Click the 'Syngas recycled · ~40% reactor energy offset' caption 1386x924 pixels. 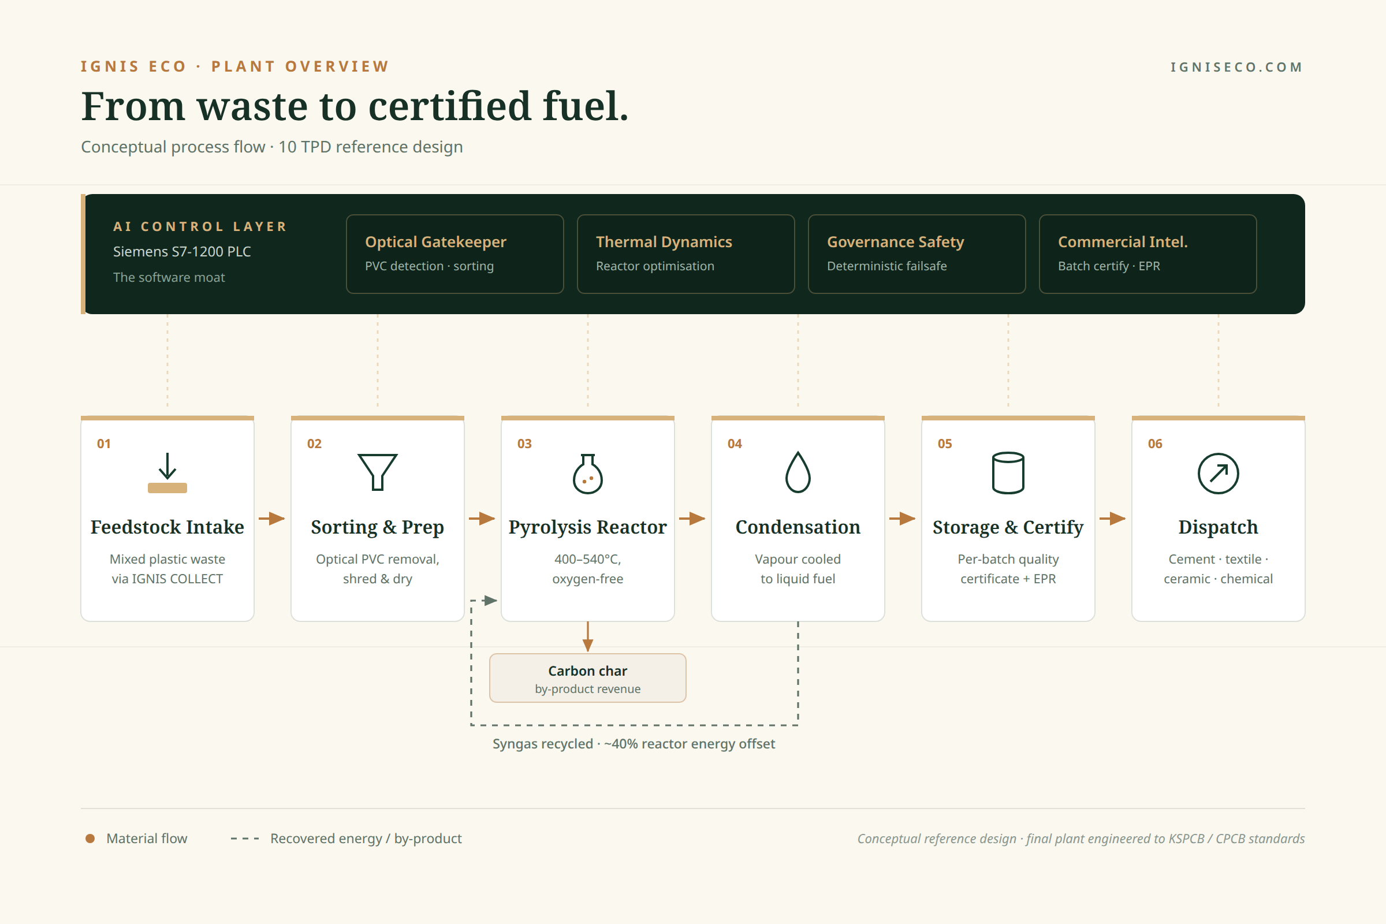[x=634, y=744]
